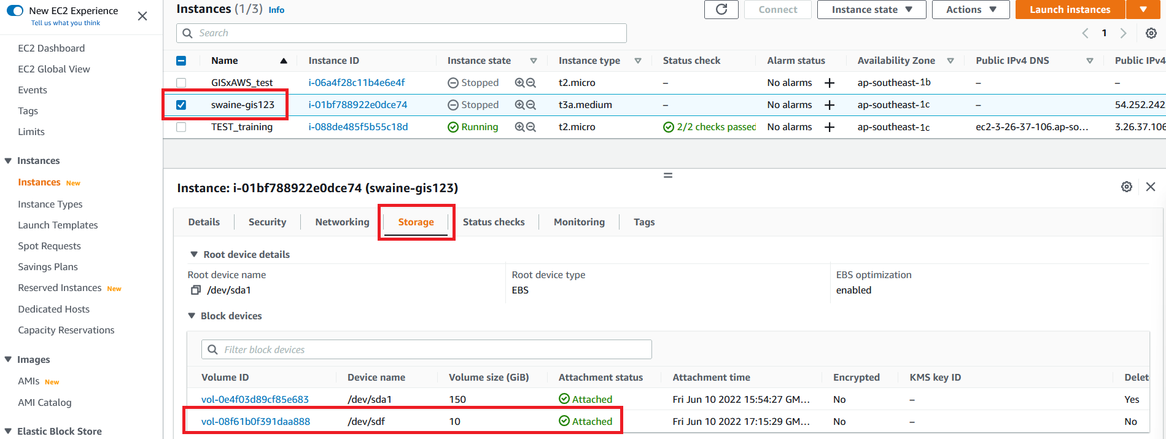Viewport: 1166px width, 439px height.
Task: Toggle the New EC2 Experience switch
Action: [x=15, y=10]
